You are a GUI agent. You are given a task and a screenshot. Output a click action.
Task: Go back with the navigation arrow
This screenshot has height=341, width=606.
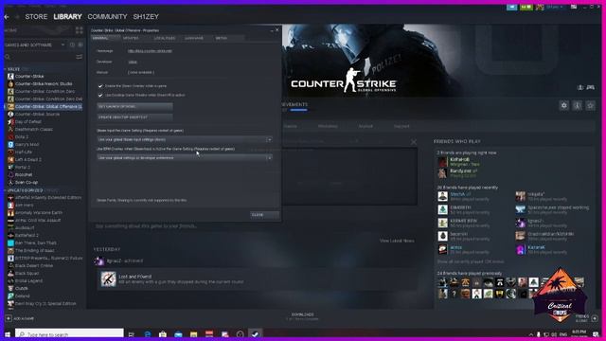click(x=7, y=17)
